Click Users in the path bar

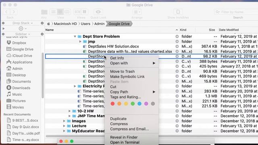(85, 24)
